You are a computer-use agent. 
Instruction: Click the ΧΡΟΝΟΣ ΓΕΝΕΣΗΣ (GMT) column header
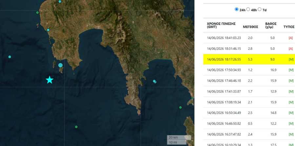(221, 25)
